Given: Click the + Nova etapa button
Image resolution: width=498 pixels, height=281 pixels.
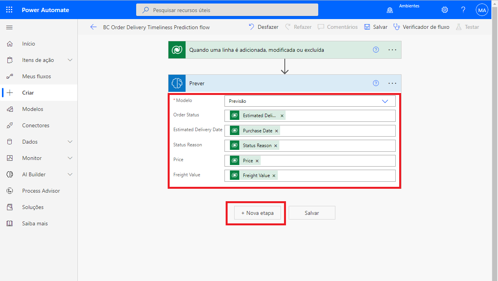Looking at the screenshot, I should point(258,213).
